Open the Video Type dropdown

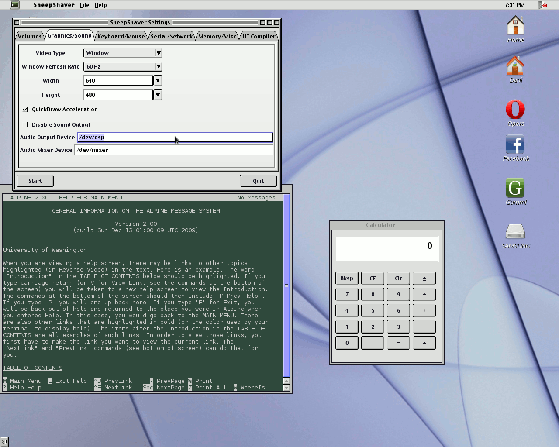[x=123, y=53]
